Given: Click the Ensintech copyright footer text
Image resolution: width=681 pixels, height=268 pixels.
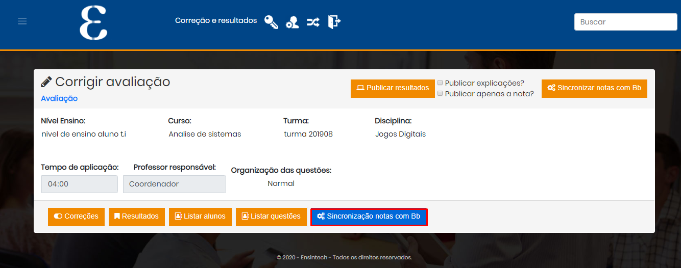Looking at the screenshot, I should [344, 257].
